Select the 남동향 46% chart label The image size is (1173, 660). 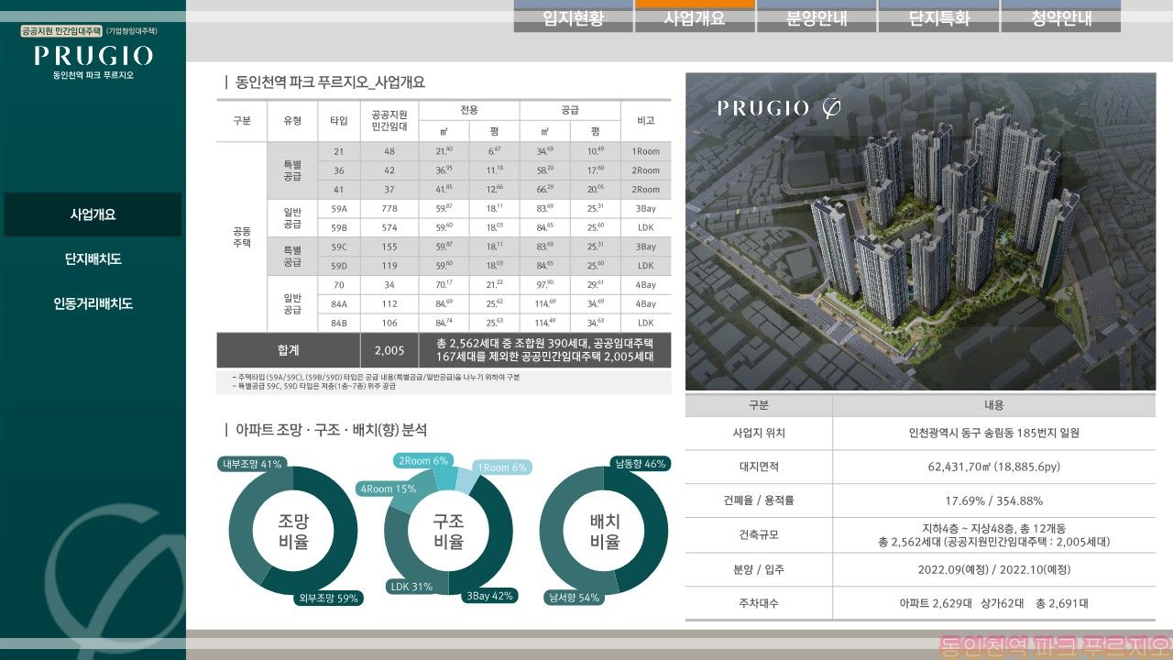point(641,464)
